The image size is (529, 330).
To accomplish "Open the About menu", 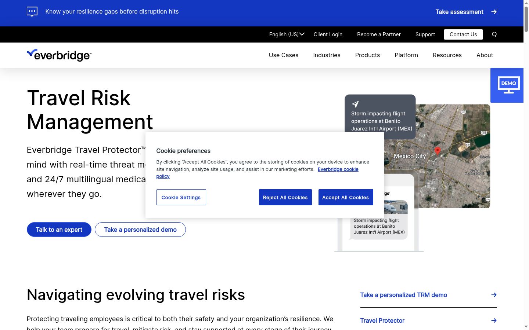I will [x=485, y=55].
